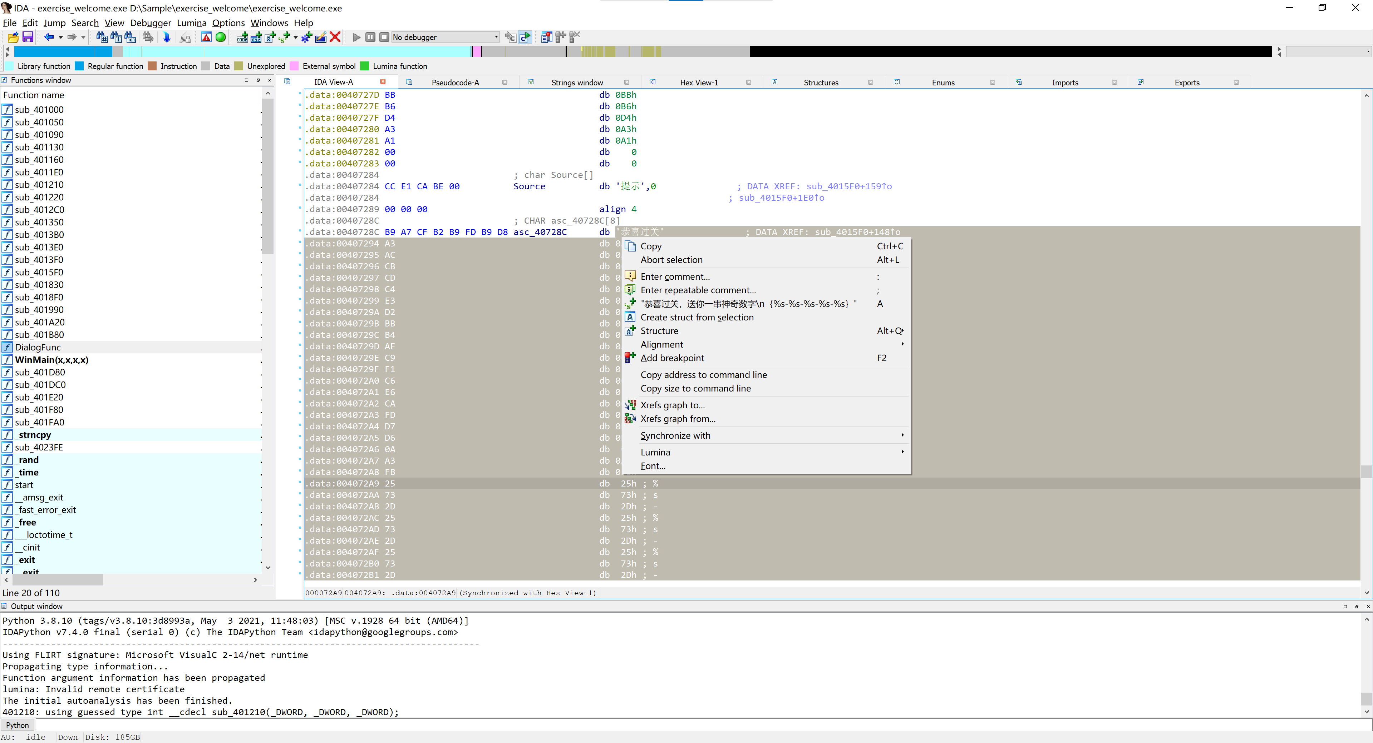Choose Add breakpoint from context menu

[767, 358]
